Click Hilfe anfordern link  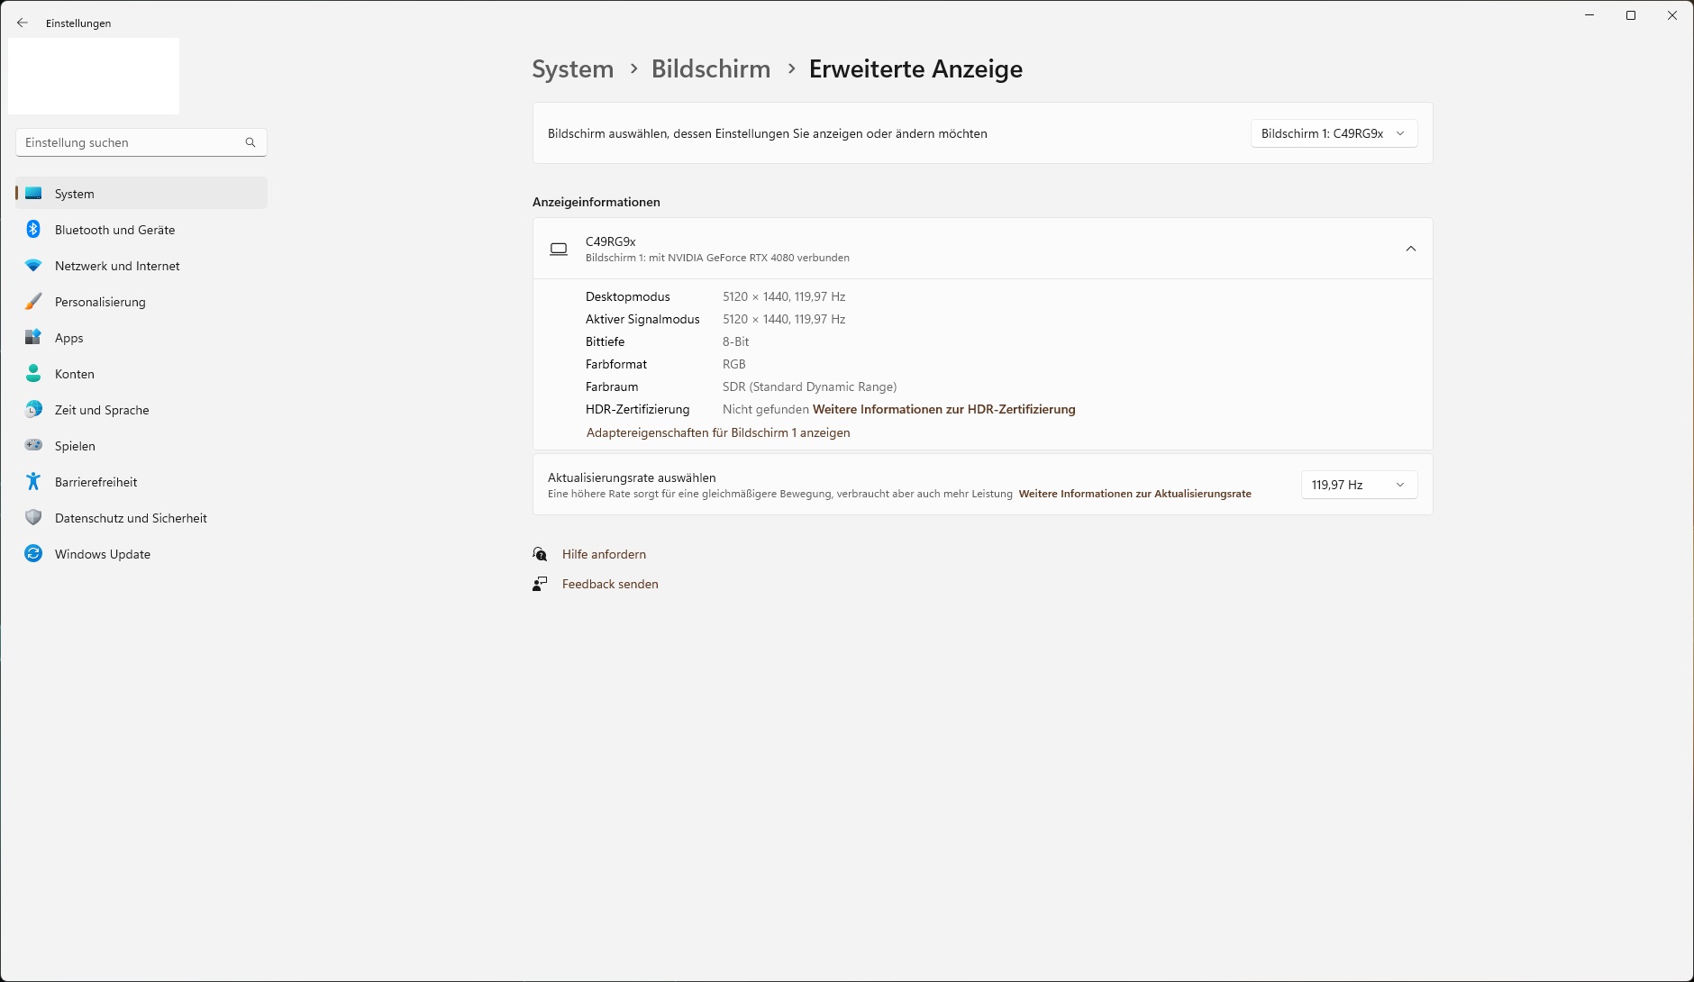tap(604, 554)
